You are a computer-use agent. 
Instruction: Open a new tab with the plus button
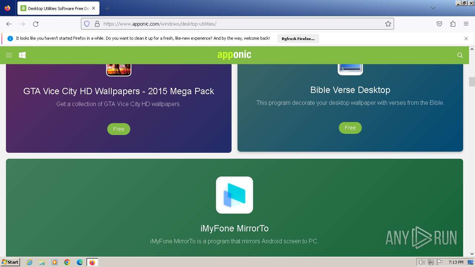(107, 8)
